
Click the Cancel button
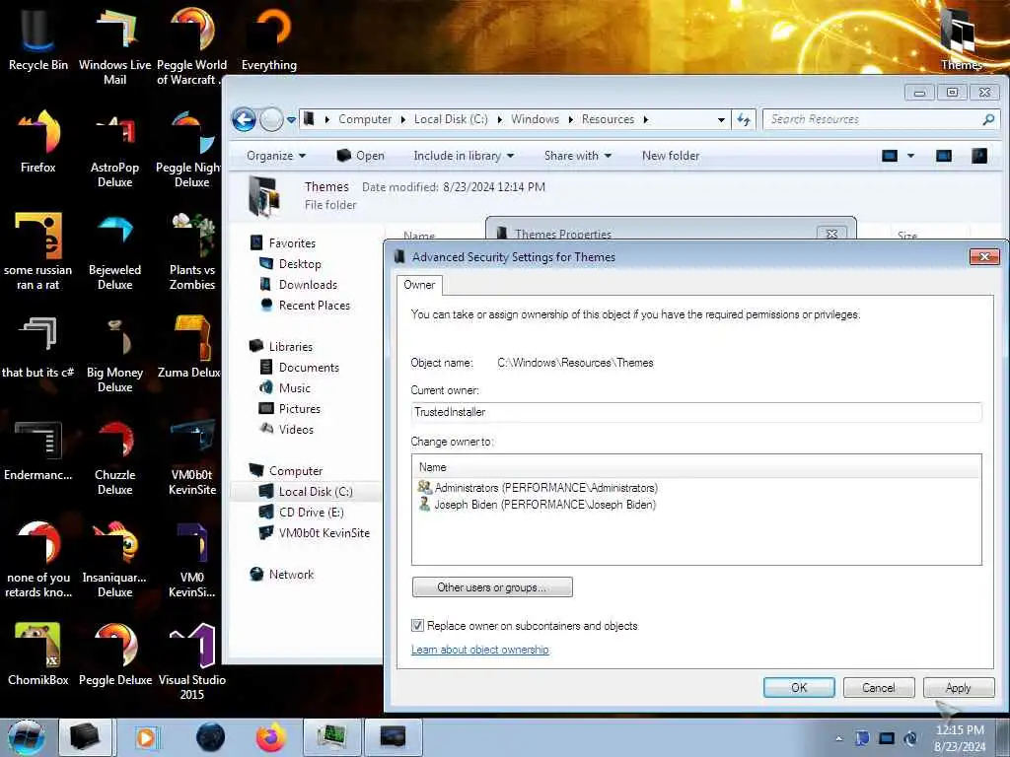click(879, 687)
